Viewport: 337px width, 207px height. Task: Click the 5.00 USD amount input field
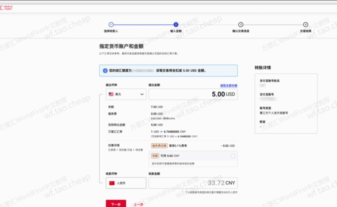(x=193, y=94)
